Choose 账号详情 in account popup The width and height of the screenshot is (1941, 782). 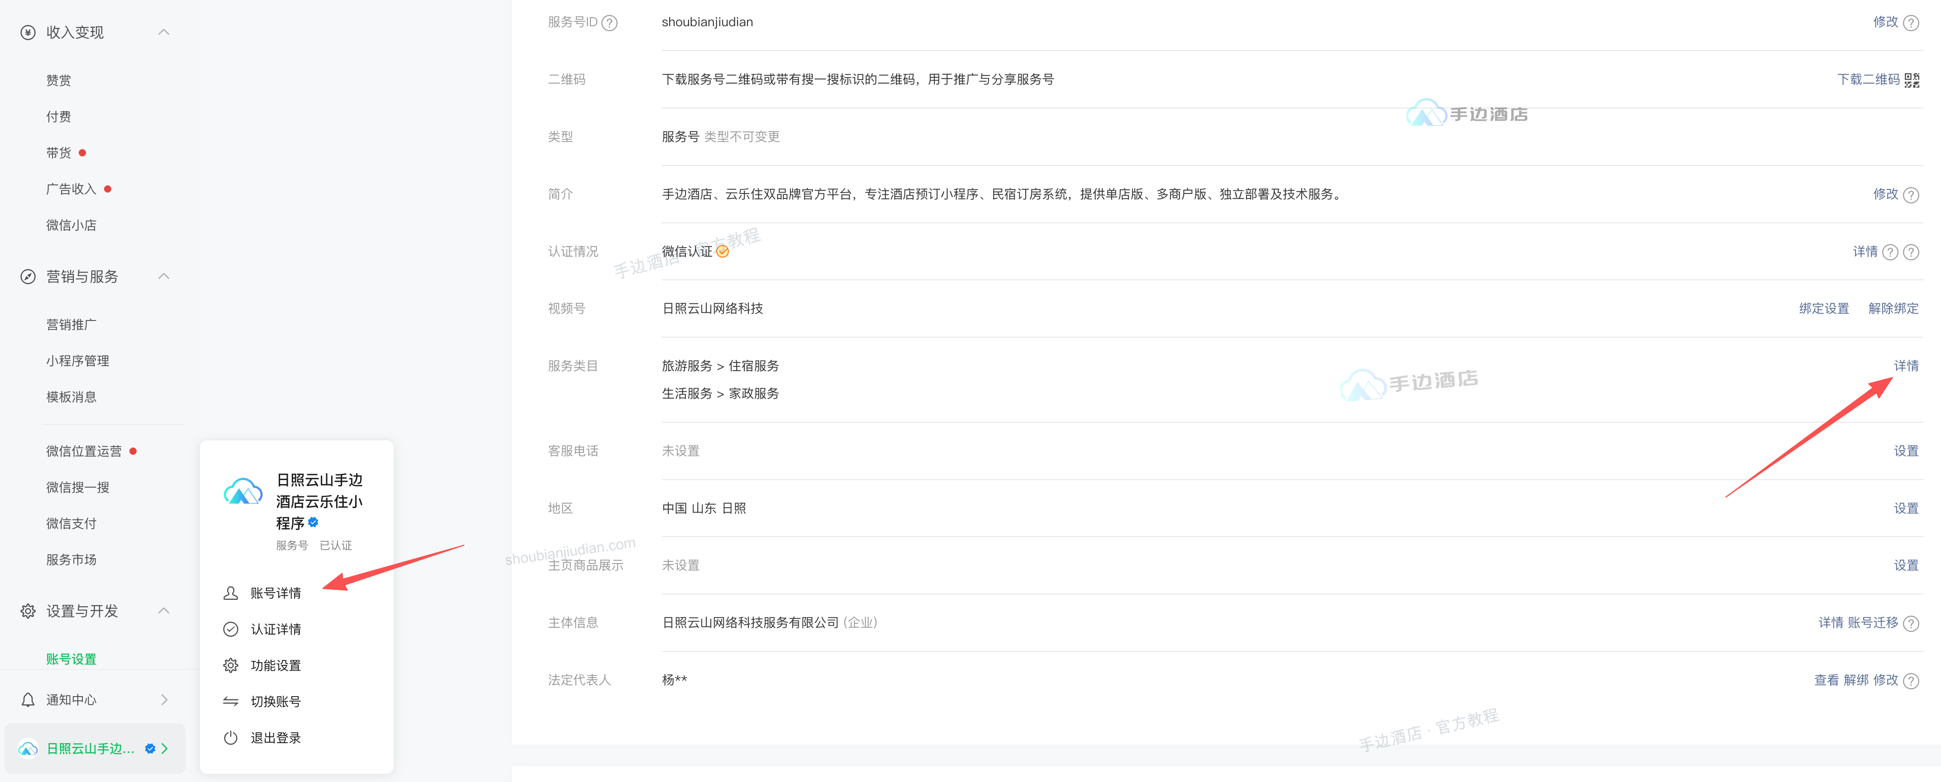[276, 593]
